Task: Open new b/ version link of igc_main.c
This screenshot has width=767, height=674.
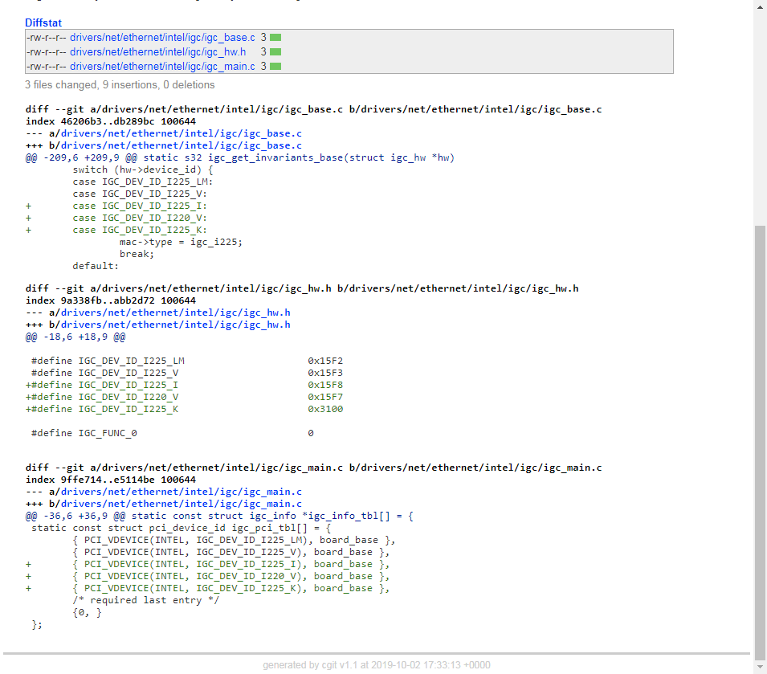Action: point(182,504)
